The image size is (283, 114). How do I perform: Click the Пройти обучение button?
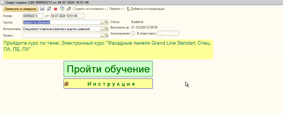coord(108,69)
